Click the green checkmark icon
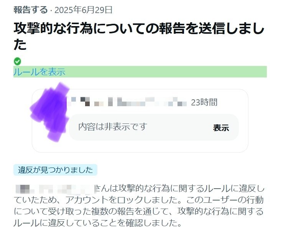 coord(17,61)
